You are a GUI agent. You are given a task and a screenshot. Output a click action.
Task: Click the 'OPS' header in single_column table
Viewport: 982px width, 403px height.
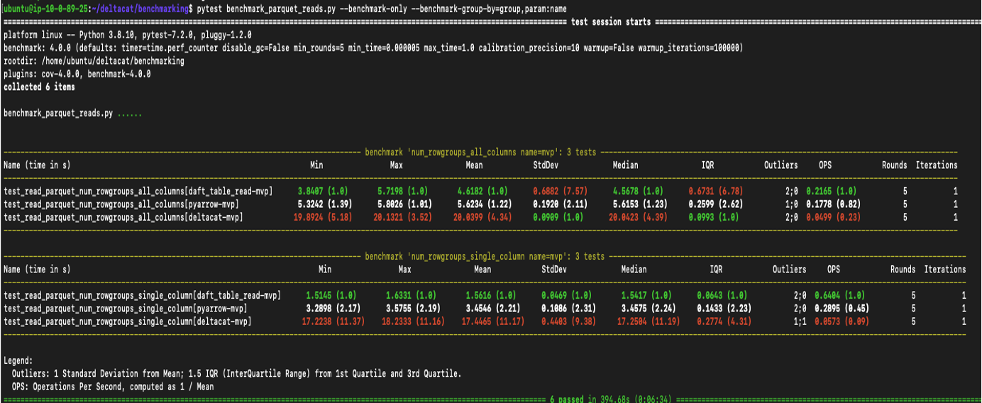tap(834, 270)
